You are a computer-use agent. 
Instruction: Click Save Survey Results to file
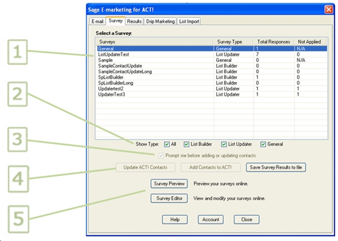[x=276, y=167]
